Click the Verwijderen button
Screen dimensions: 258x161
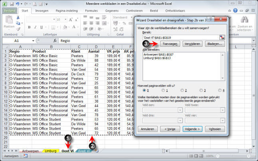pos(193,44)
